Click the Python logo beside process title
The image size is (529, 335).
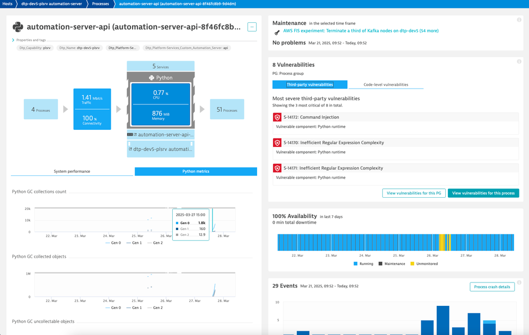(x=17, y=27)
